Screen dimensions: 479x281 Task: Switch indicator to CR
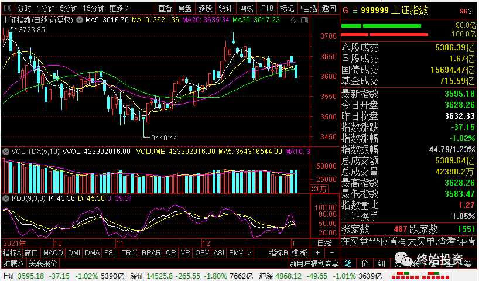171,253
